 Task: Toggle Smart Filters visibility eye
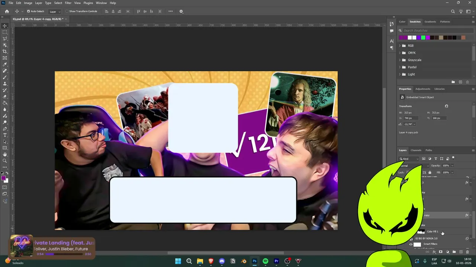pos(411,244)
